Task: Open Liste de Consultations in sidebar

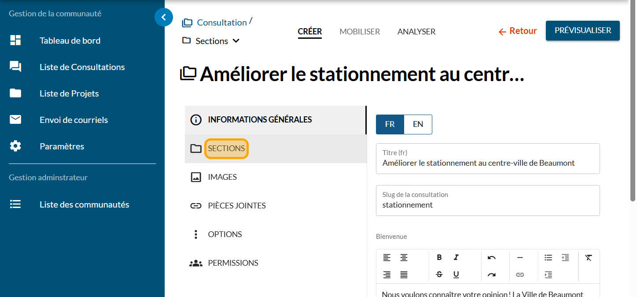Action: (x=82, y=67)
